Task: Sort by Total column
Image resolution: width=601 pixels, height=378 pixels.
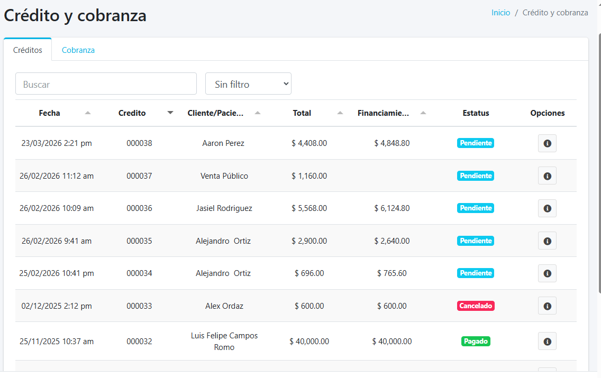Action: pyautogui.click(x=340, y=113)
